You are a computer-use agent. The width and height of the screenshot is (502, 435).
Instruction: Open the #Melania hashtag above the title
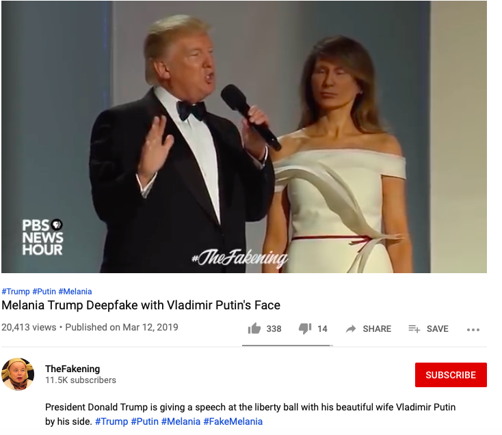[75, 292]
